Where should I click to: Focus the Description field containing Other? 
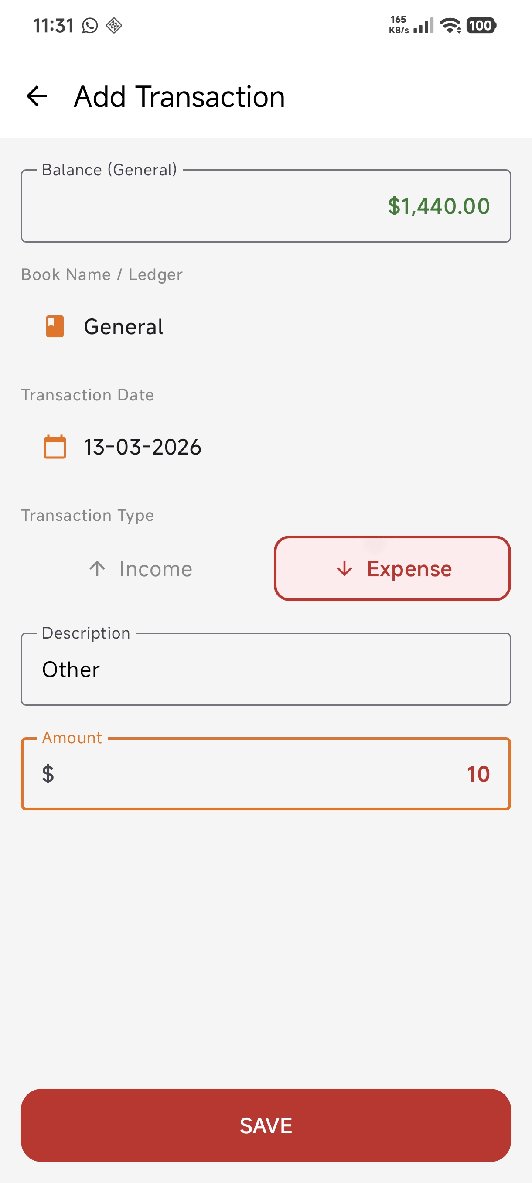click(266, 669)
